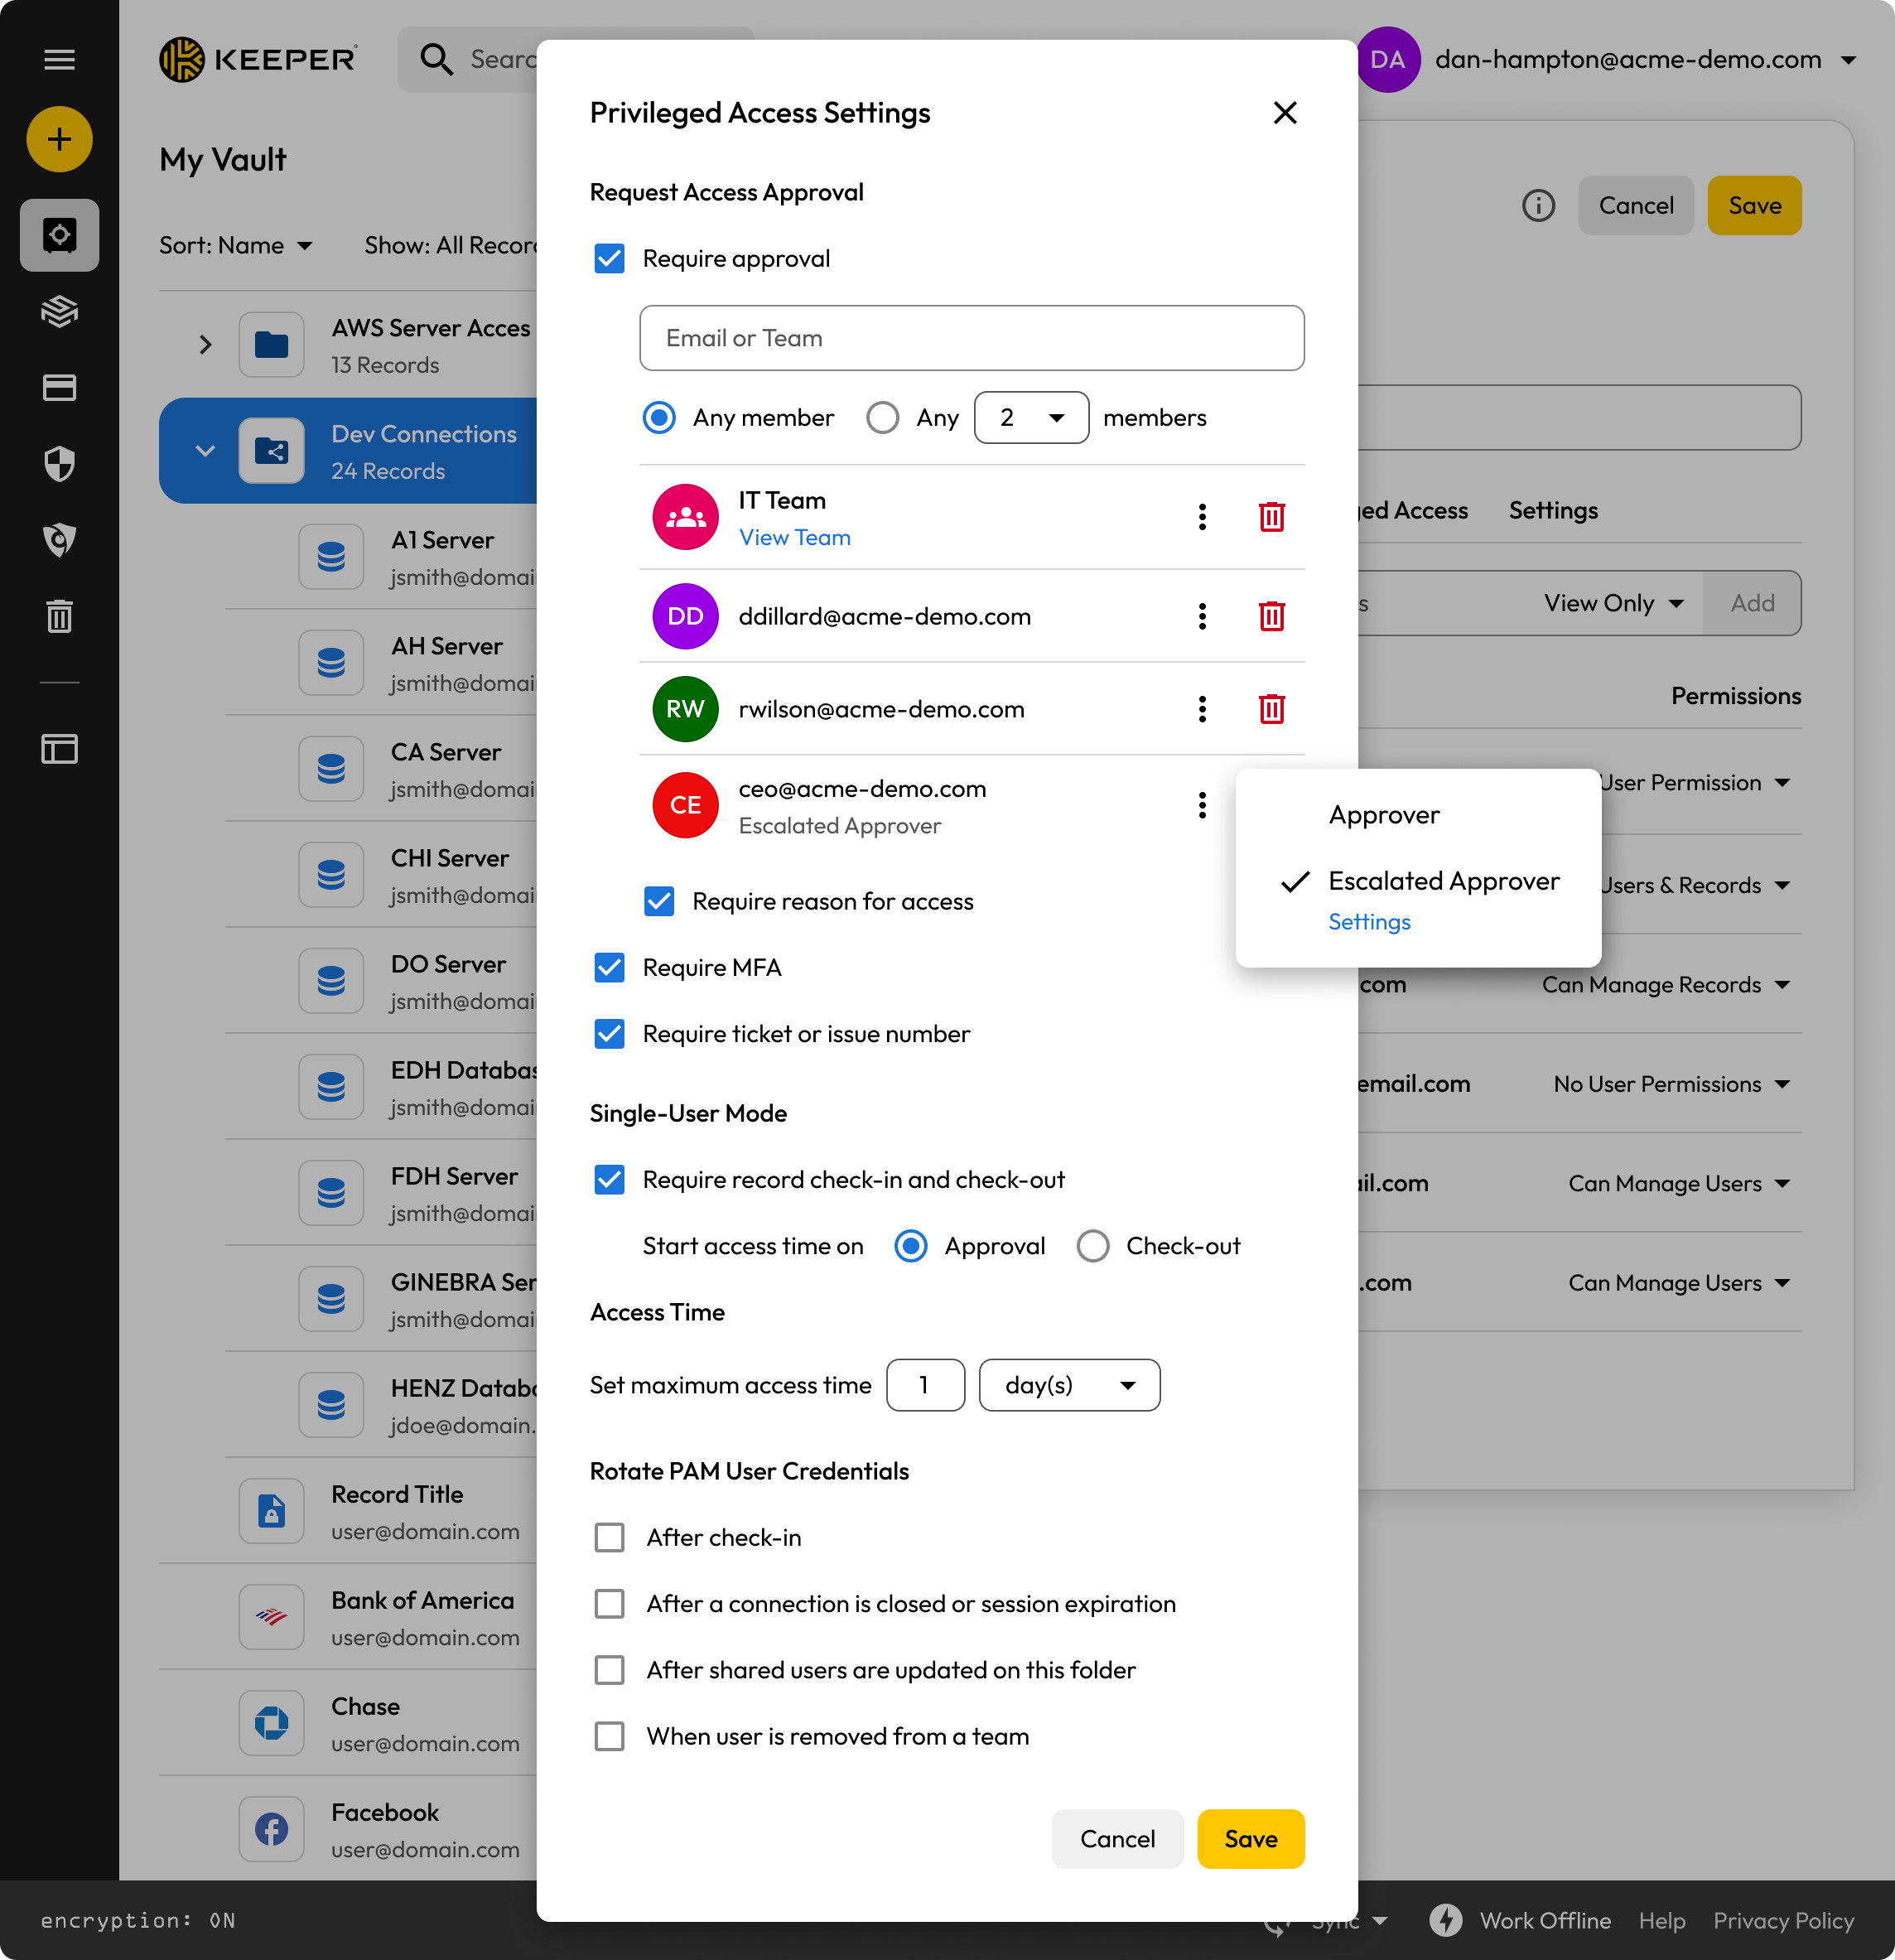1895x1960 pixels.
Task: Delete the IT Team approver
Action: 1271,517
